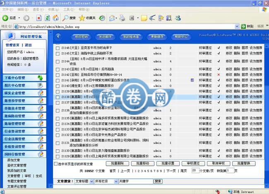Open the Back button history dropdown arrow
269x194 pixels.
pyautogui.click(x=19, y=18)
